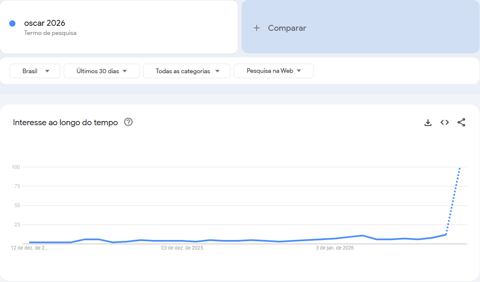The height and width of the screenshot is (282, 480).
Task: Click the 3 de jan. de 2026 axis label
Action: click(335, 248)
